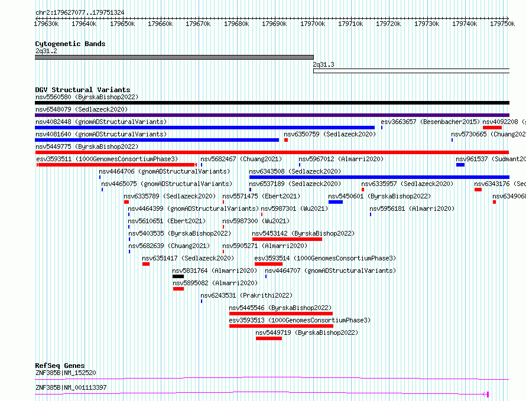Click the DGV Structural Variants track title
526x401 pixels.
[x=83, y=90]
